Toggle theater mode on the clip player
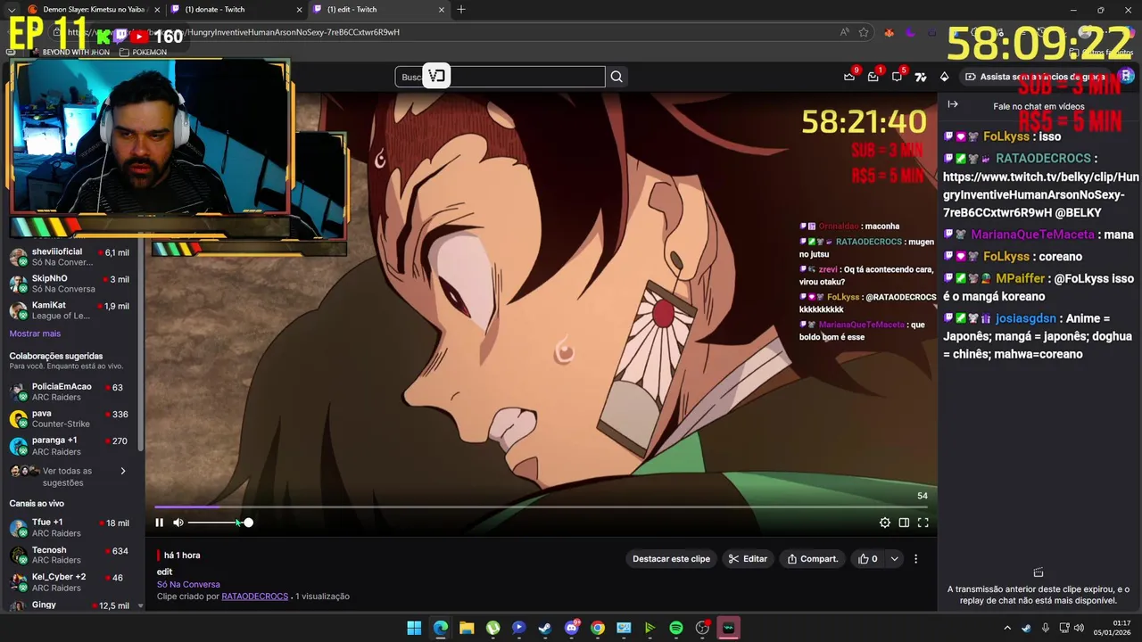This screenshot has width=1142, height=642. pos(904,523)
